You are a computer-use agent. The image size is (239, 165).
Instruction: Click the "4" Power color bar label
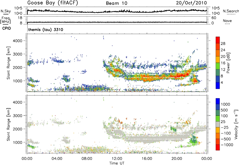[222, 83]
